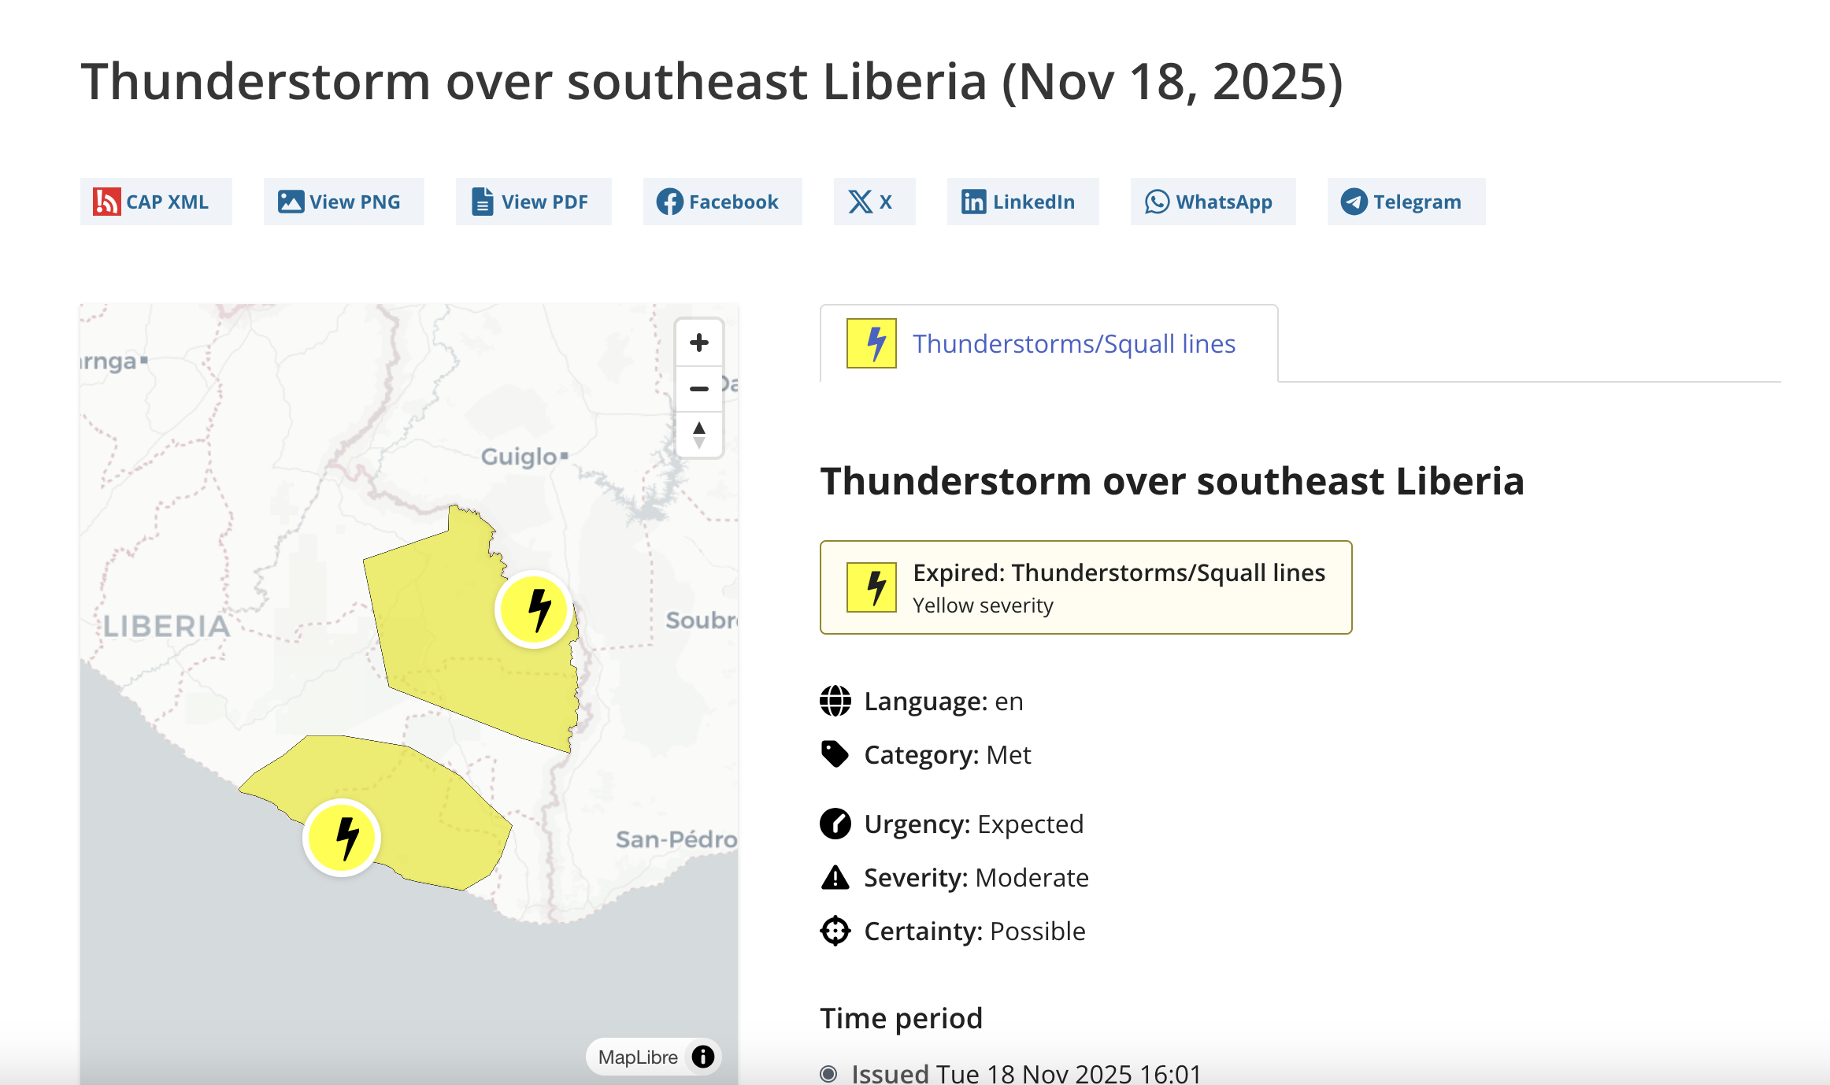Image resolution: width=1830 pixels, height=1085 pixels.
Task: Toggle the MapLibre attribution info icon
Action: point(703,1056)
